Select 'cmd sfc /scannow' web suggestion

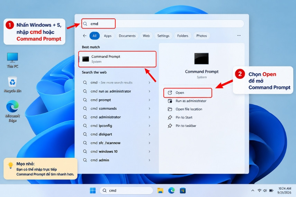point(117,143)
